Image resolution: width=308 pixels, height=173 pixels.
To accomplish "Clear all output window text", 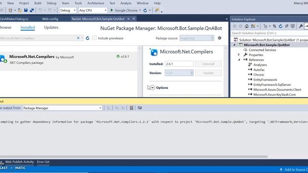I will point(131,108).
